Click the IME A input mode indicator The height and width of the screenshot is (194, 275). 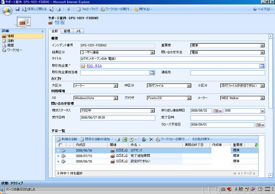pos(236,189)
